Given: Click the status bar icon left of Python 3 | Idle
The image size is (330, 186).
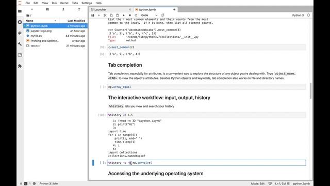Looking at the screenshot, I should pyautogui.click(x=35, y=184).
